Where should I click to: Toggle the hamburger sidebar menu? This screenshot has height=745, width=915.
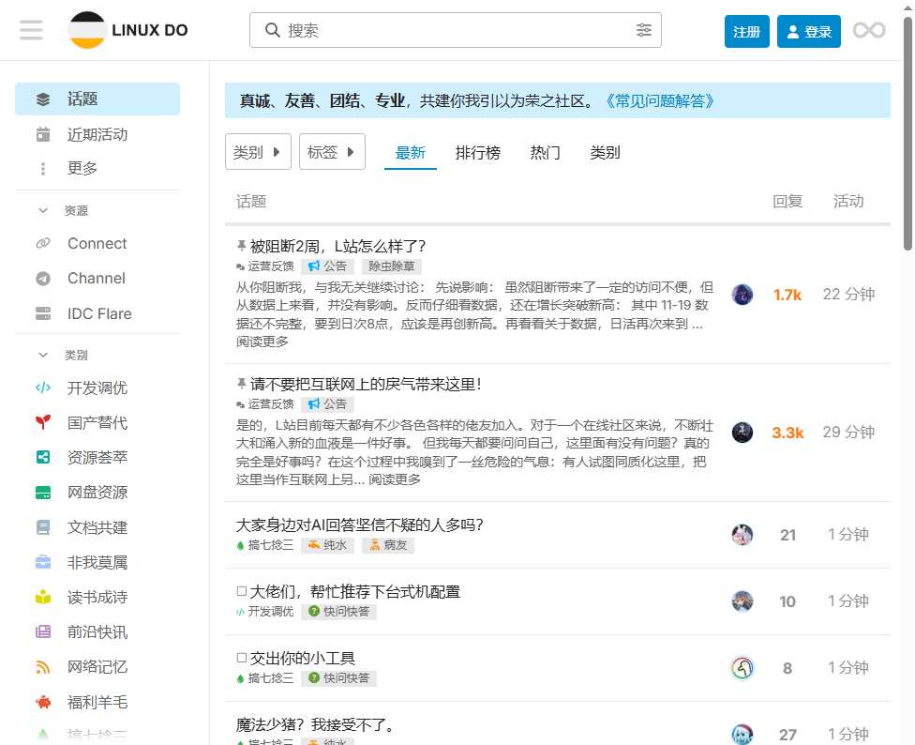point(31,30)
